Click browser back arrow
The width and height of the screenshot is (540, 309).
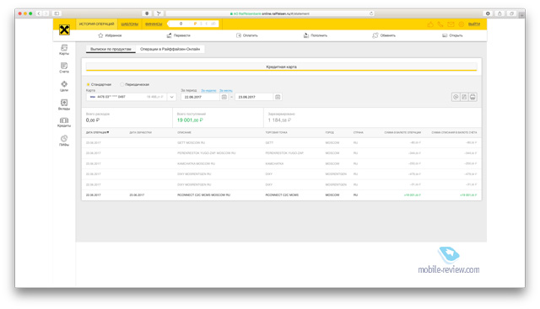[39, 13]
